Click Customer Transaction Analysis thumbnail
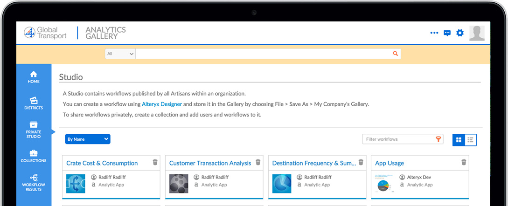The width and height of the screenshot is (508, 206). (x=179, y=184)
